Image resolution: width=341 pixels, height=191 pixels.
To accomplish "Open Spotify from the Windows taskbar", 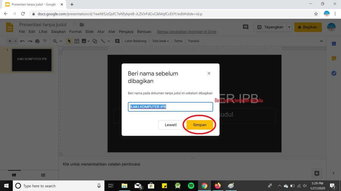I will point(191,186).
